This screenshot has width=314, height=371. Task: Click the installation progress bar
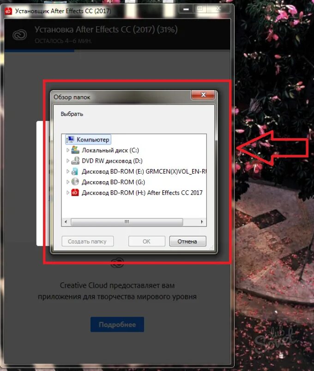click(x=117, y=50)
